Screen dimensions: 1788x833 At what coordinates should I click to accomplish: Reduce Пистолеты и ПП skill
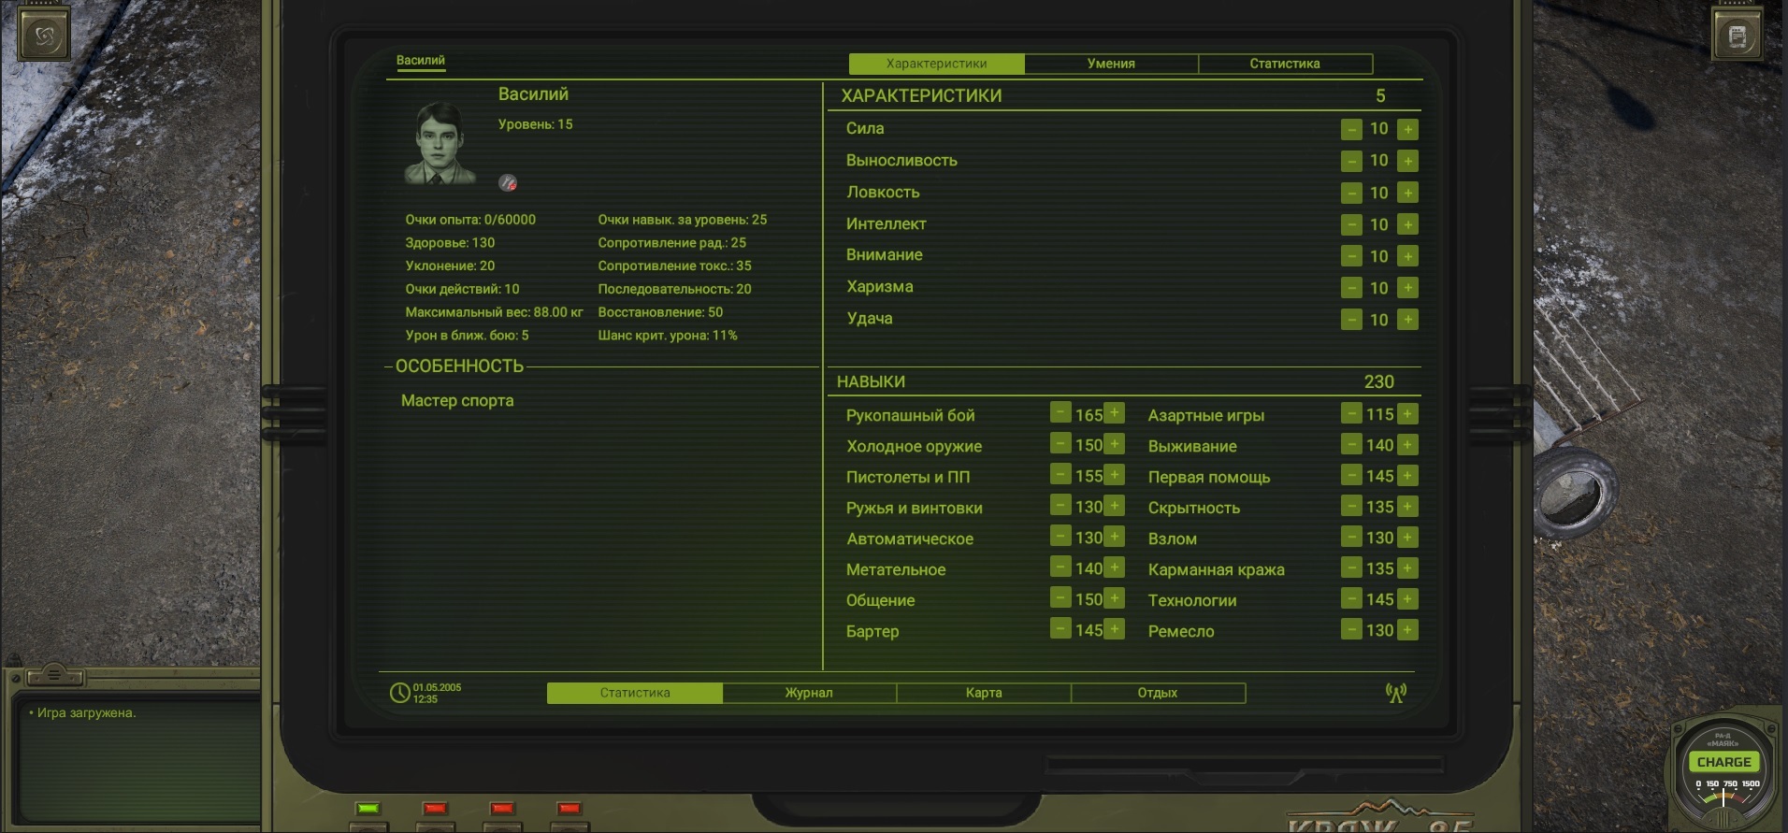pyautogui.click(x=1060, y=475)
